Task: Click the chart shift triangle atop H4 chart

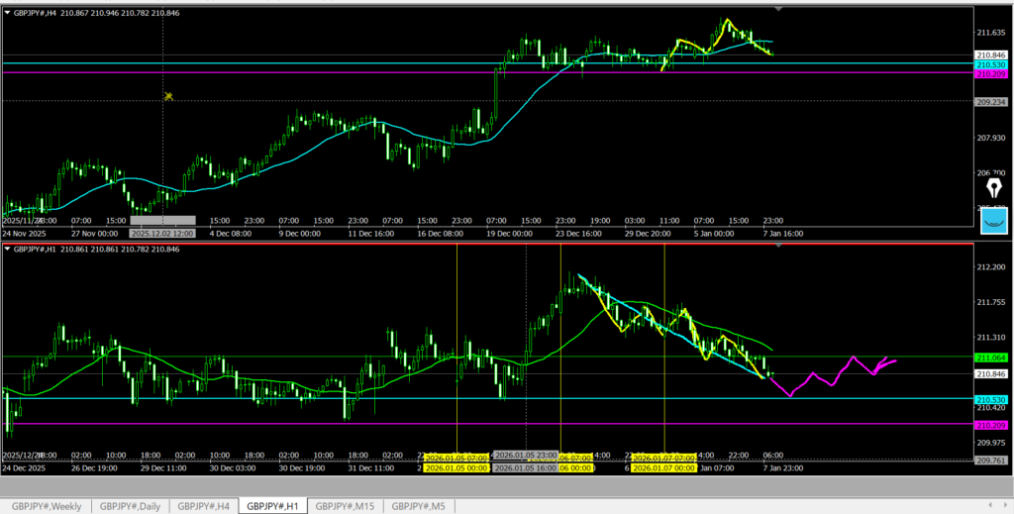Action: pyautogui.click(x=778, y=9)
